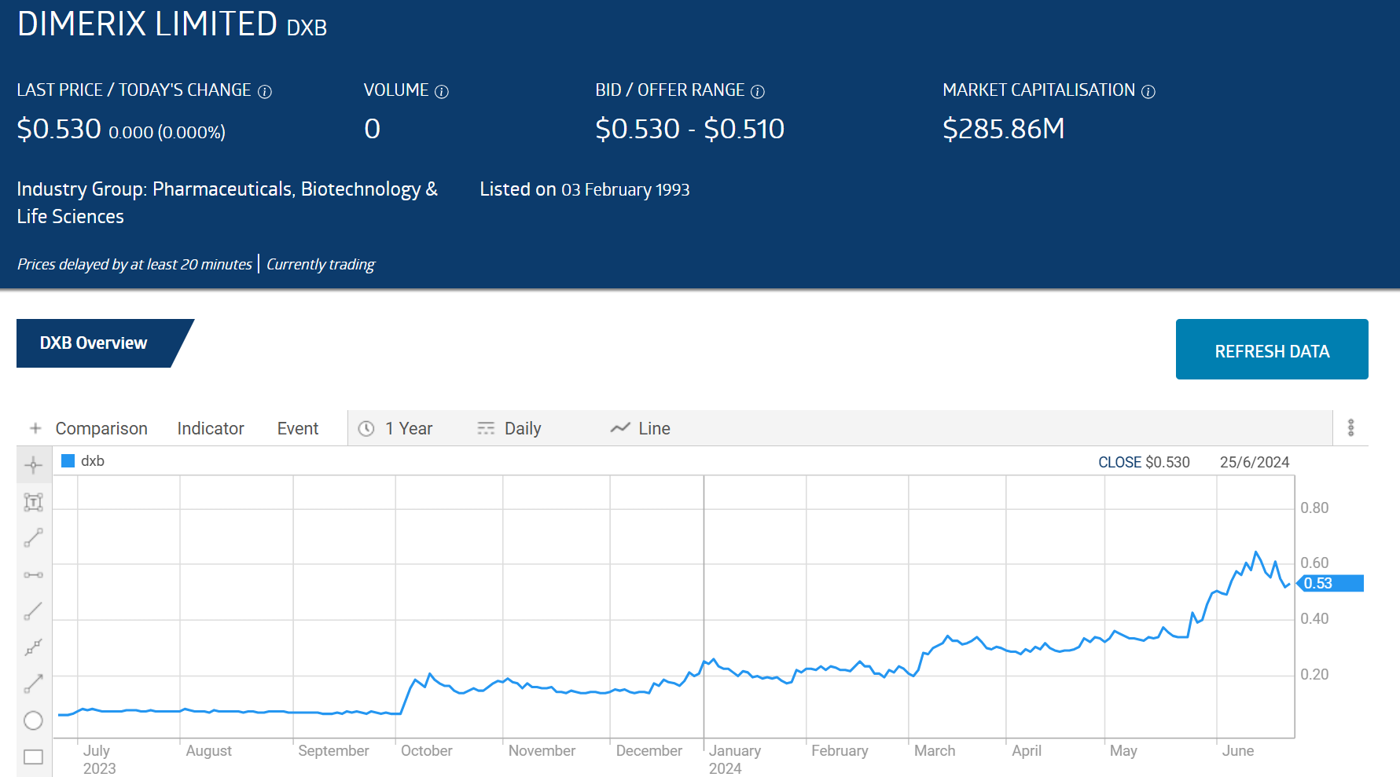
Task: Click the 0.53 current price marker
Action: pos(1329,583)
